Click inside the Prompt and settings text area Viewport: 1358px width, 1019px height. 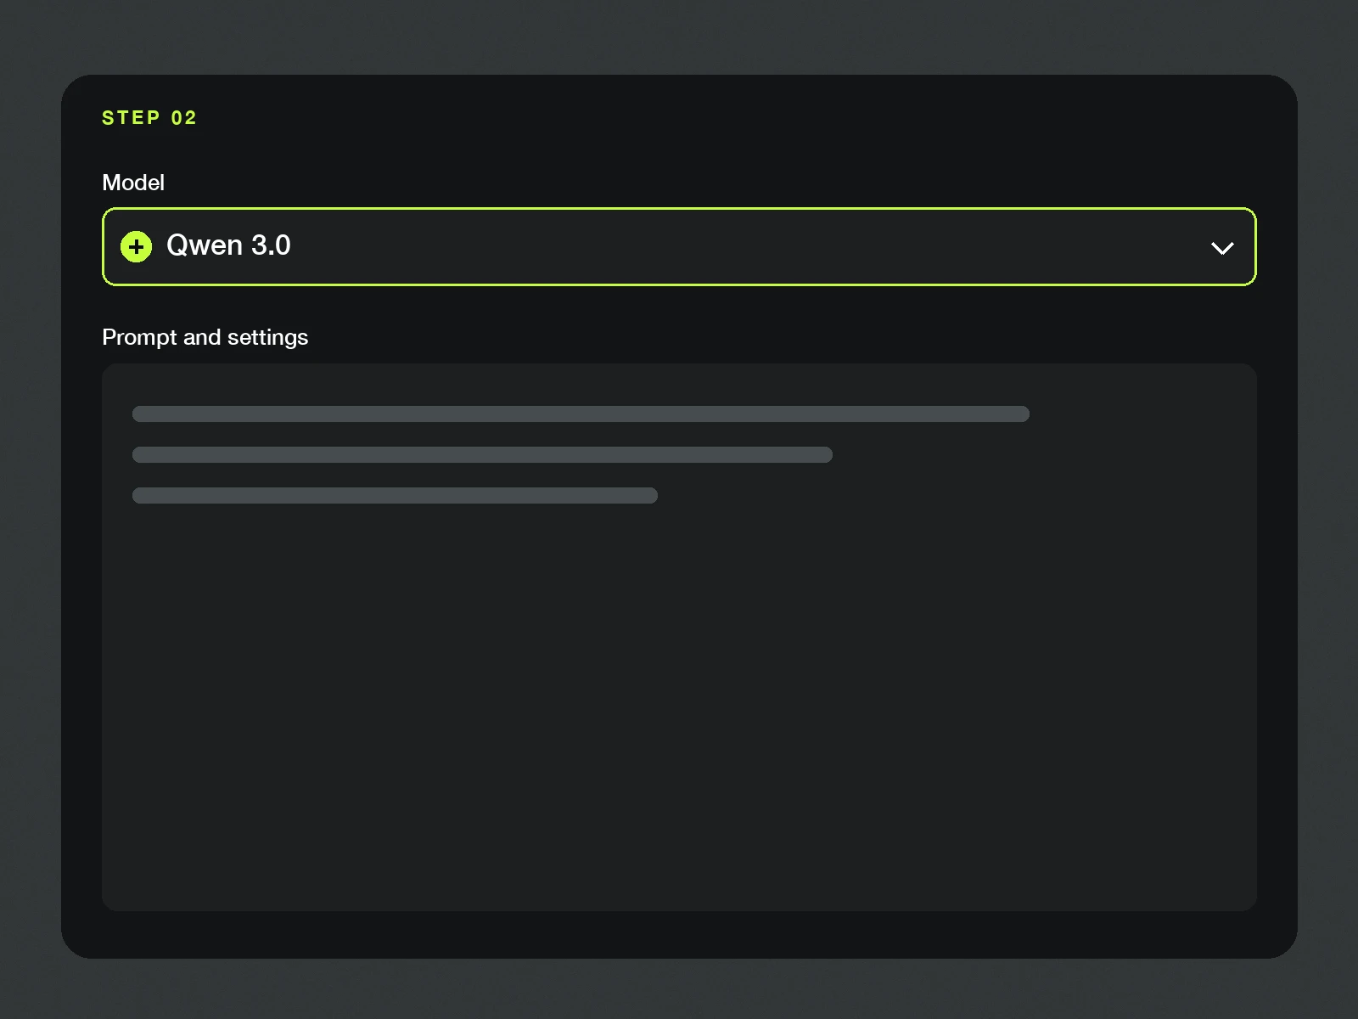[679, 637]
